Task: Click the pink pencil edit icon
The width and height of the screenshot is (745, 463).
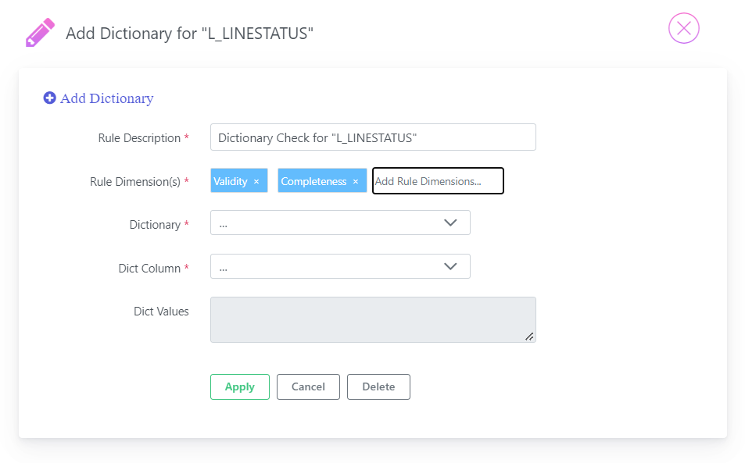Action: (x=40, y=33)
